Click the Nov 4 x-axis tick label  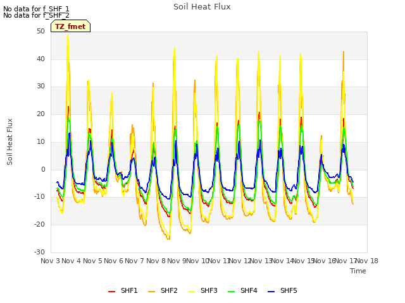[71, 261]
